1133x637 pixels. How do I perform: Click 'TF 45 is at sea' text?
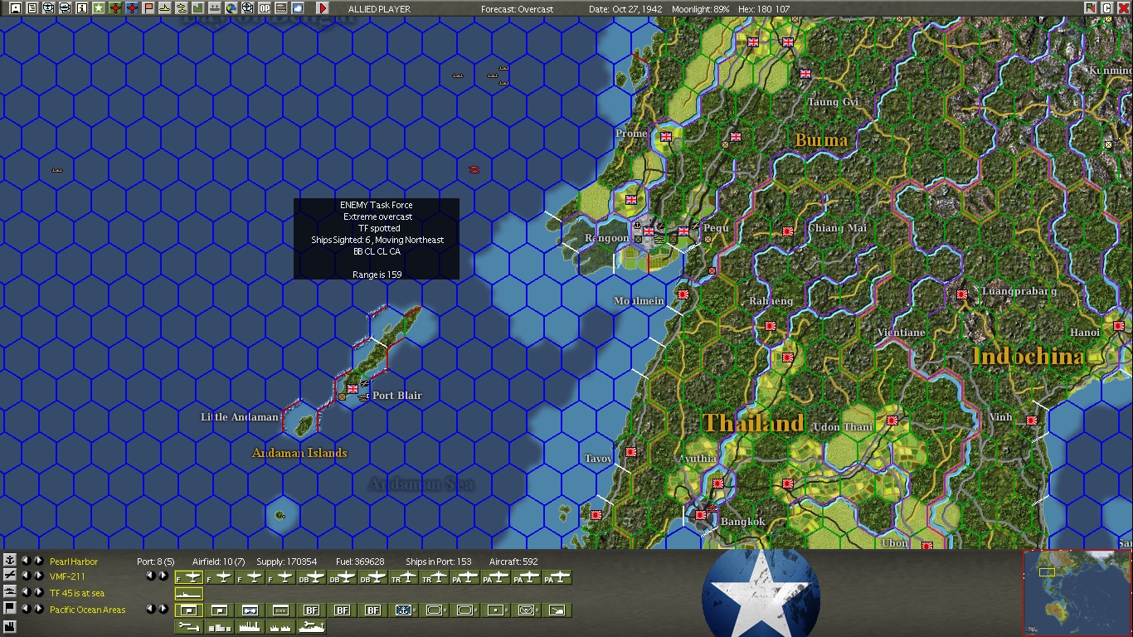click(x=77, y=593)
